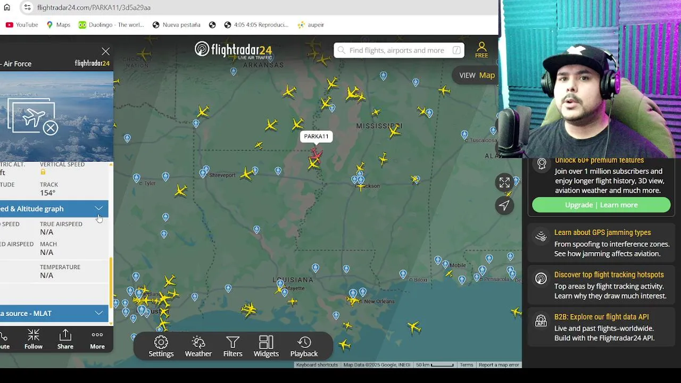The height and width of the screenshot is (383, 681).
Task: Click the premium features lightbulb icon
Action: (542, 164)
